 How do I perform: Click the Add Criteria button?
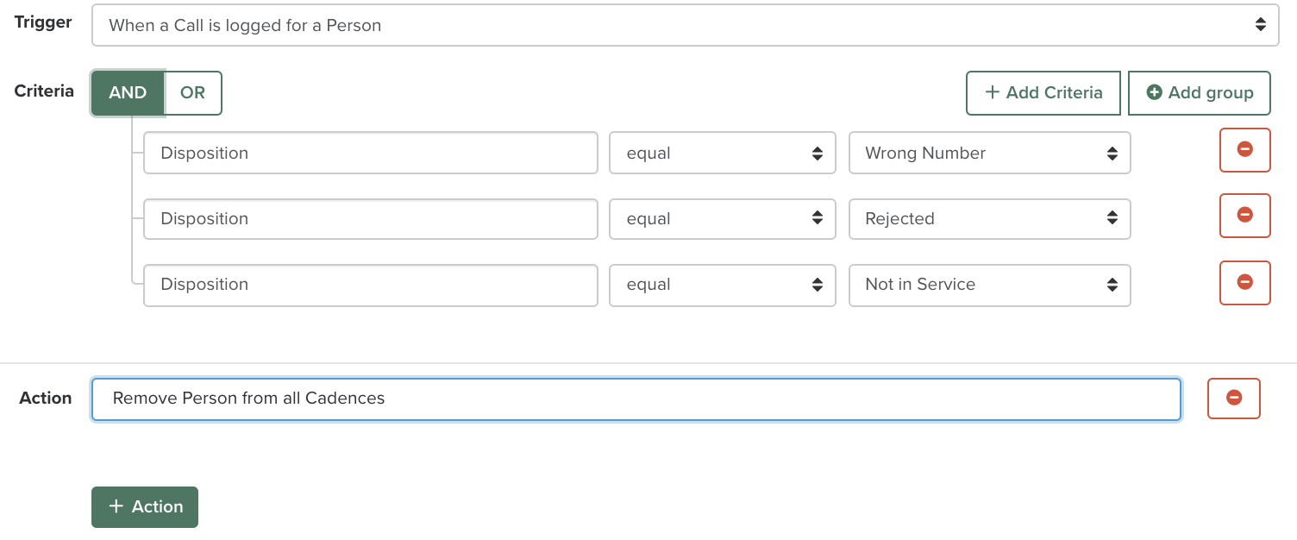(1043, 92)
